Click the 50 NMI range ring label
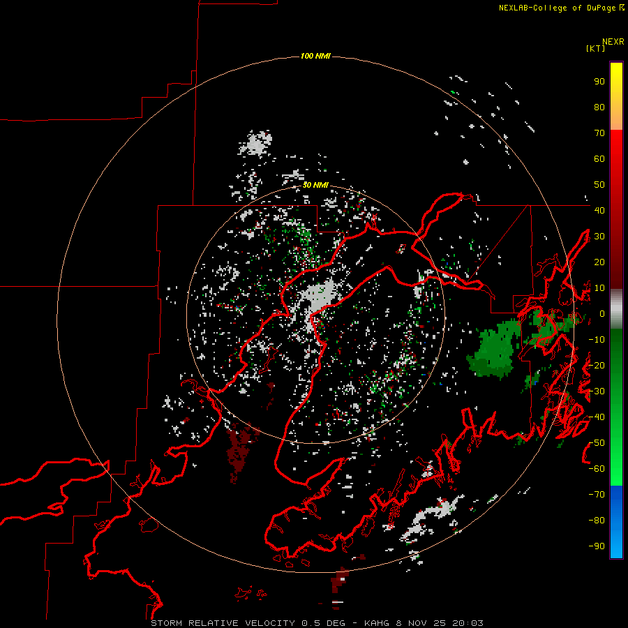 (x=315, y=185)
